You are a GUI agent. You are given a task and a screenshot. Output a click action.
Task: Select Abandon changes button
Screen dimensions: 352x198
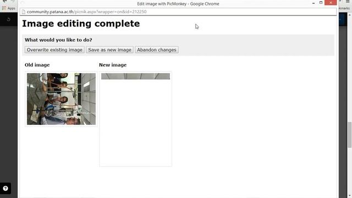click(156, 50)
